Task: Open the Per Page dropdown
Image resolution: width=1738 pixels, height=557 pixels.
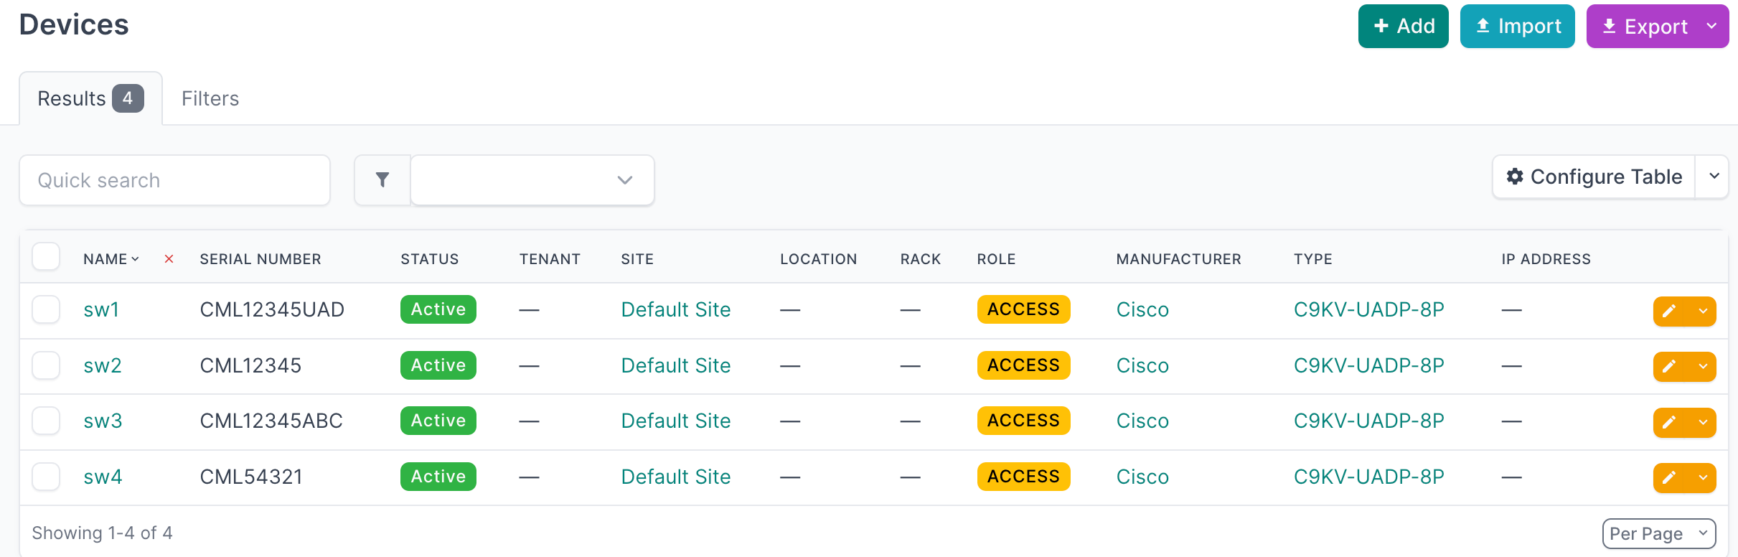Action: click(1658, 533)
